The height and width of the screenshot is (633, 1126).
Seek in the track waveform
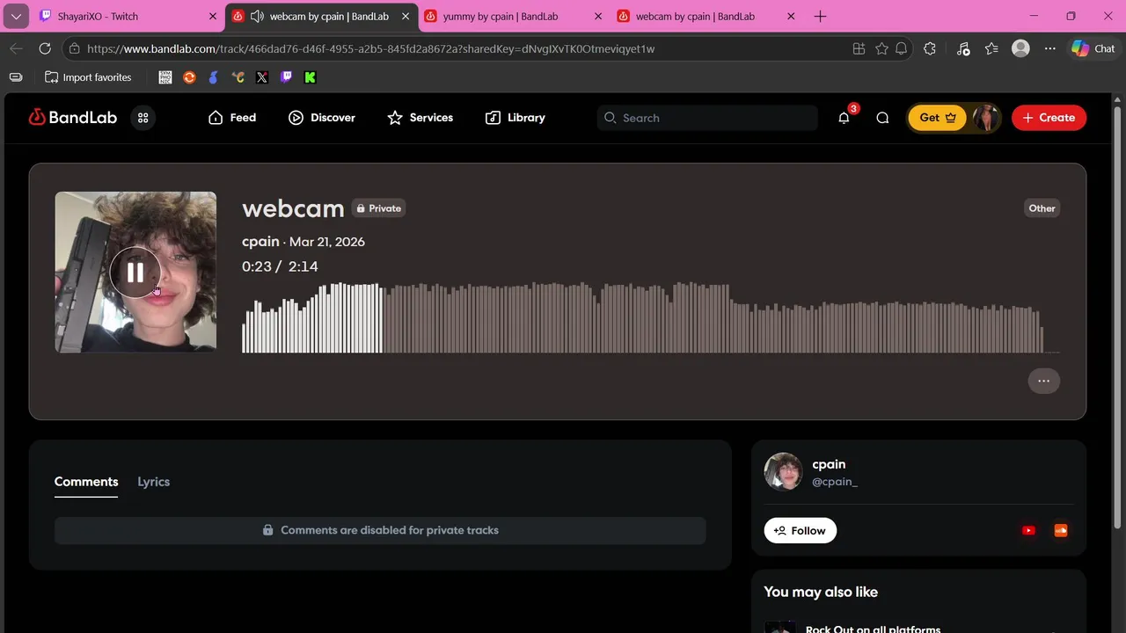tap(650, 317)
